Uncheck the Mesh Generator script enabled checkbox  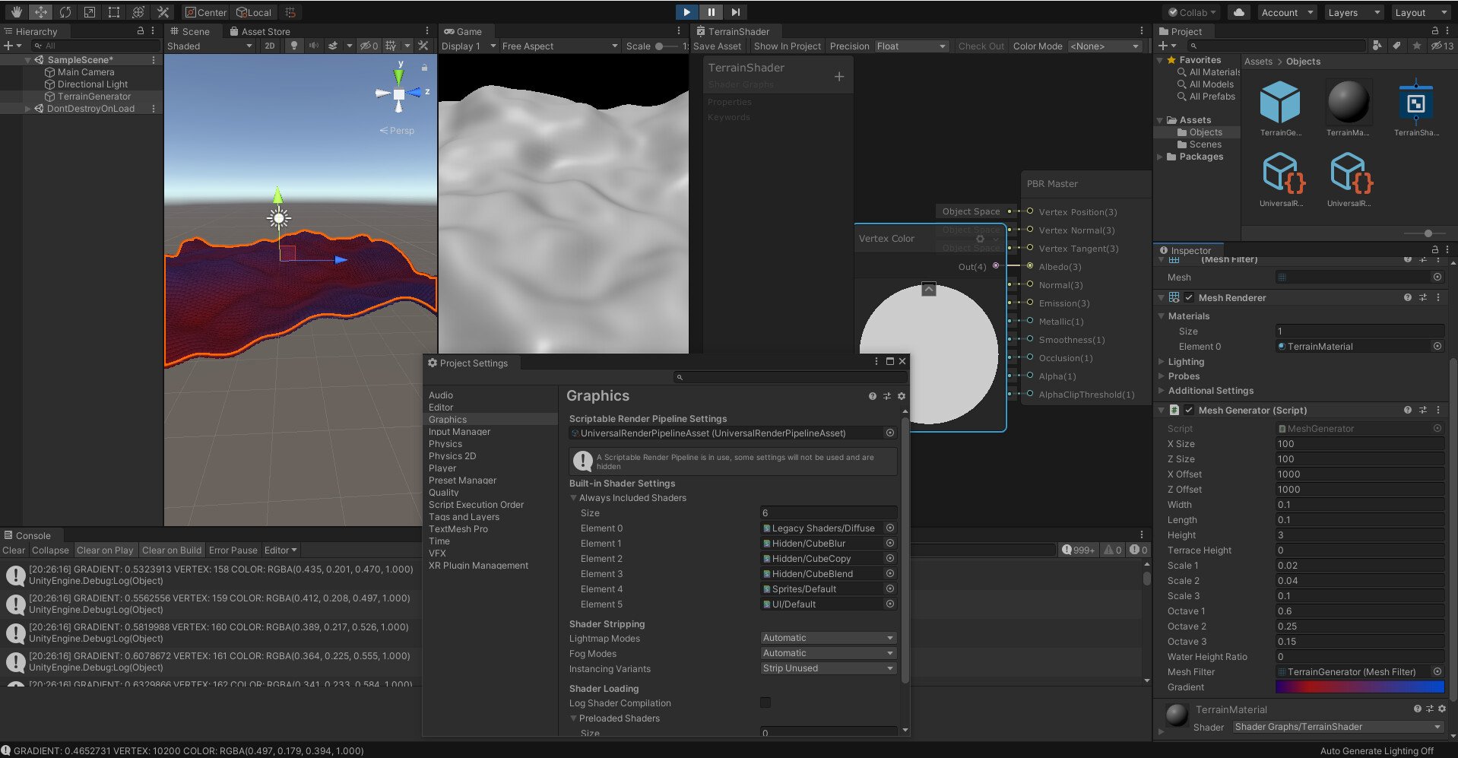coord(1190,410)
